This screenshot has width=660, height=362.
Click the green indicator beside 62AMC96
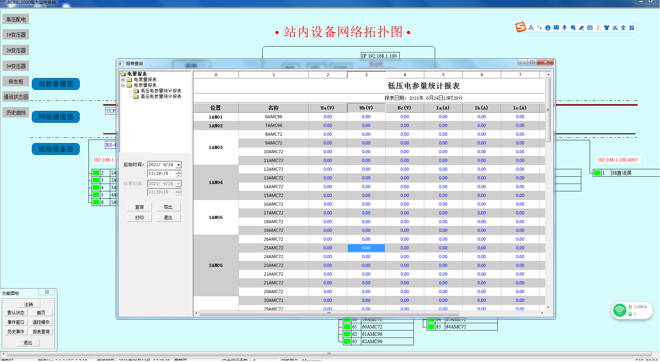(x=347, y=341)
